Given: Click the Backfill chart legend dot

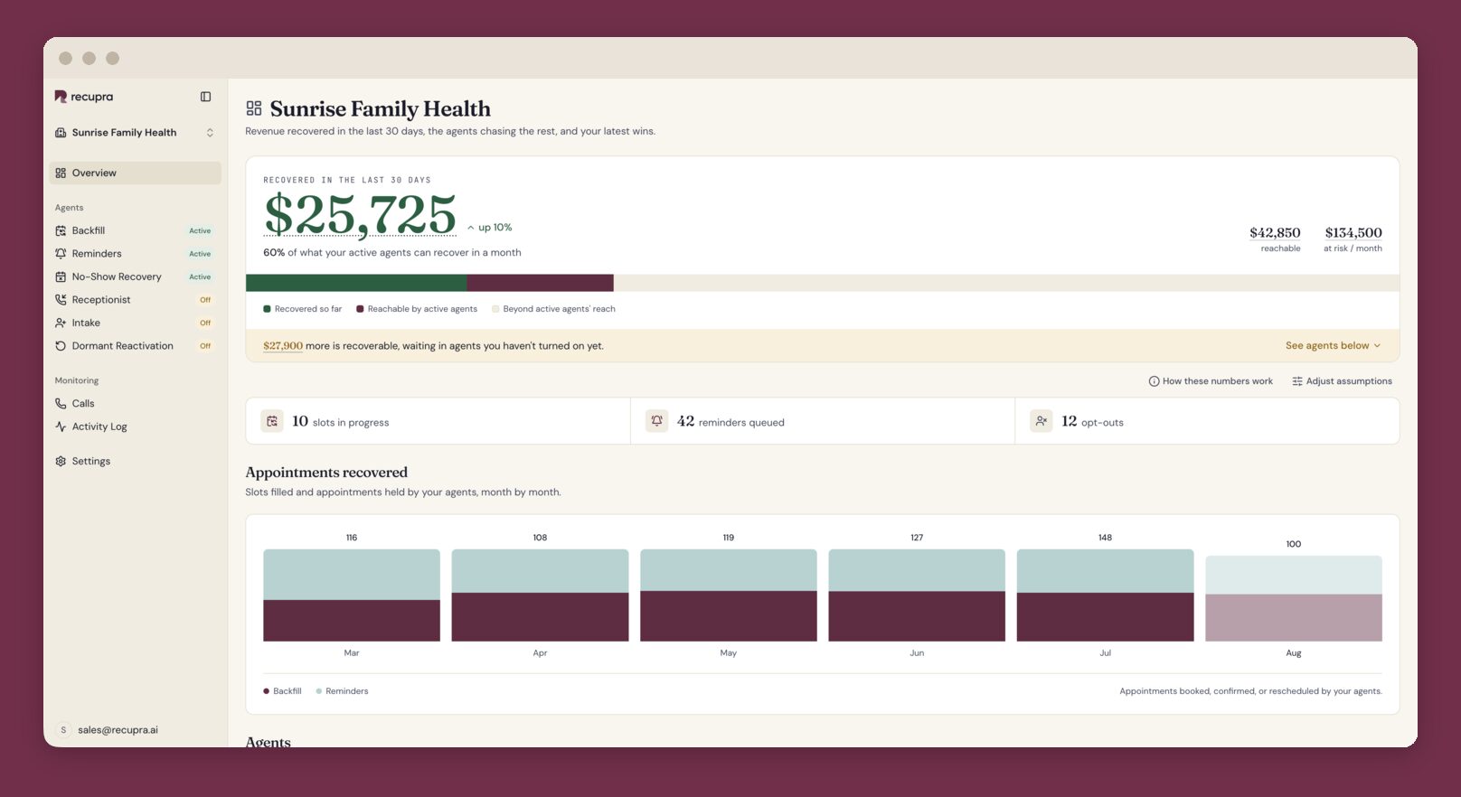Looking at the screenshot, I should (267, 691).
